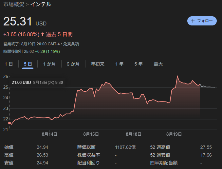Click the 株価収益率 label
The width and height of the screenshot is (222, 169).
(89, 155)
